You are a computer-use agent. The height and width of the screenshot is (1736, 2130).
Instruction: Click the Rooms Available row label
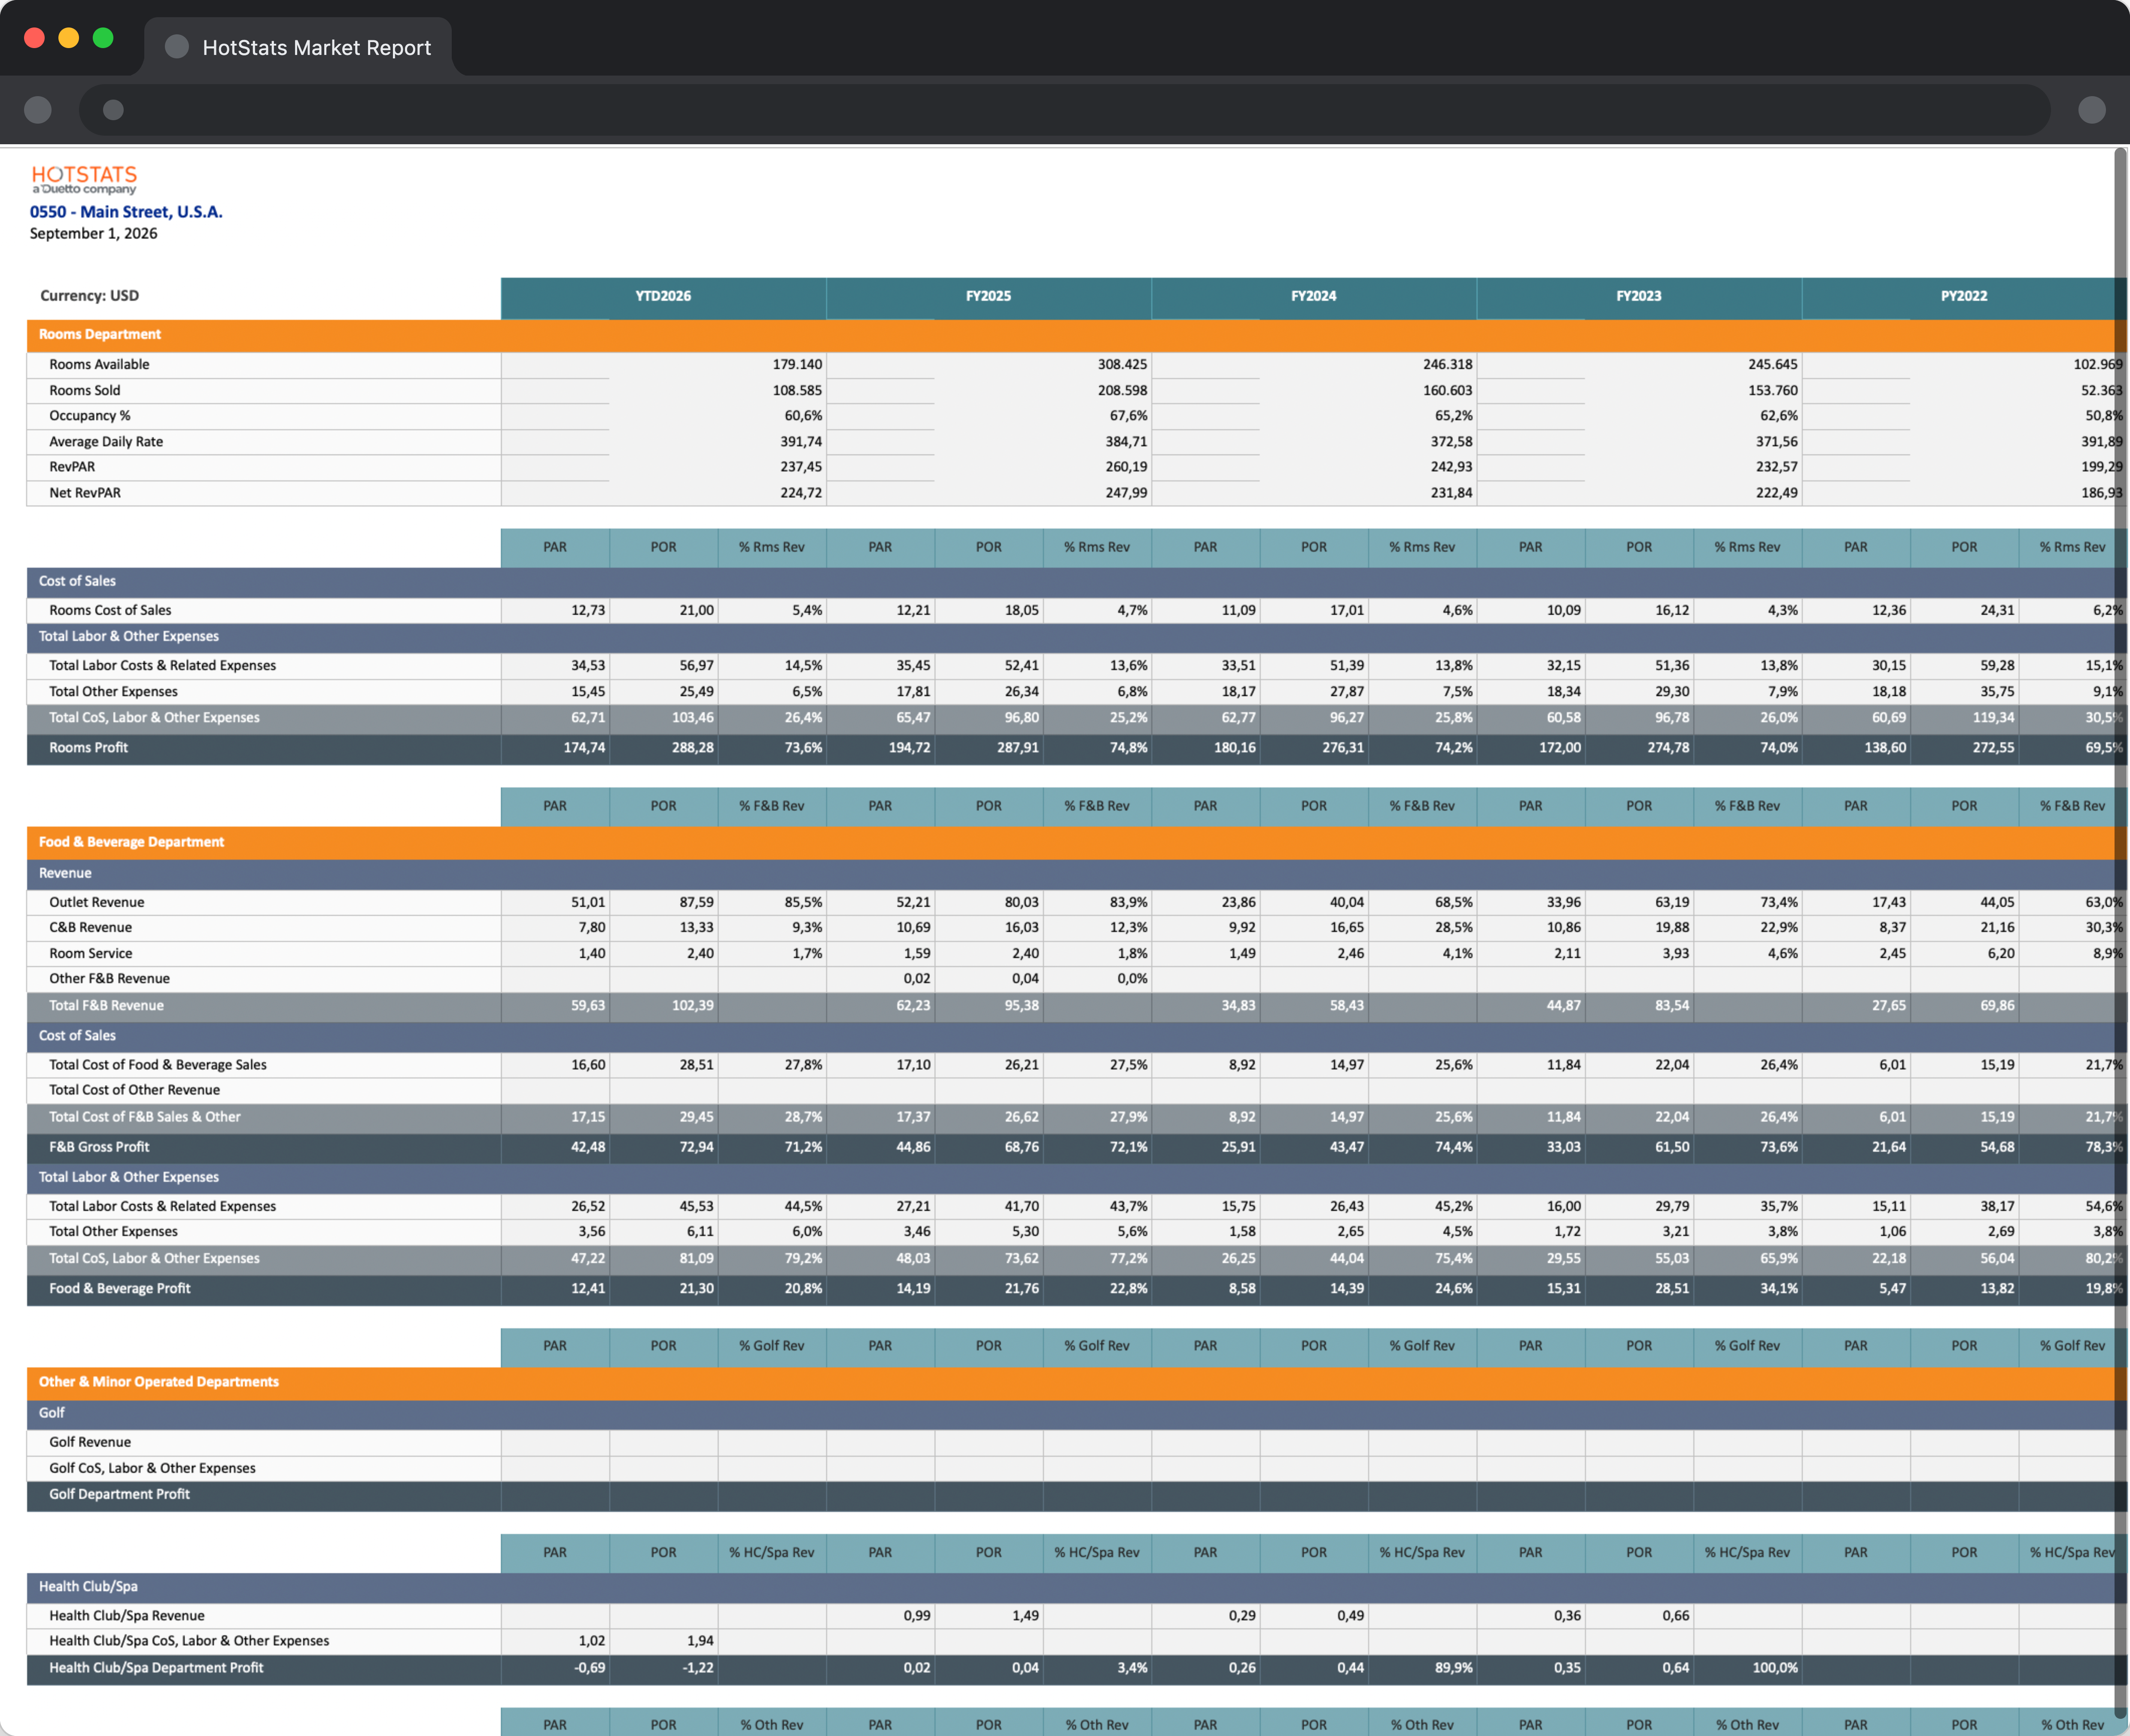coord(99,365)
